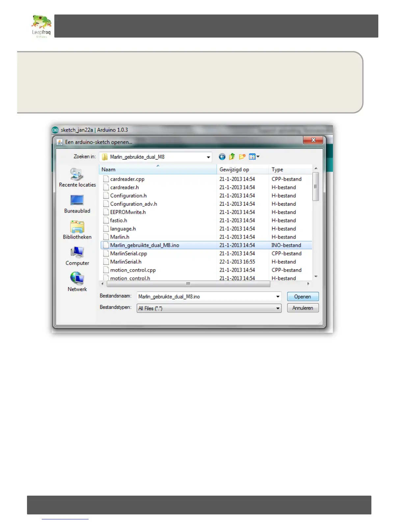Click the Annuleren button
The image size is (403, 522).
[x=303, y=308]
